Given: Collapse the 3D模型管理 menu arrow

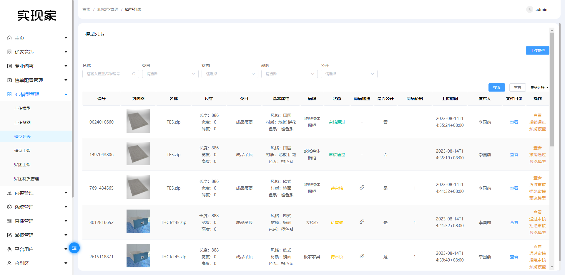Looking at the screenshot, I should coord(66,94).
